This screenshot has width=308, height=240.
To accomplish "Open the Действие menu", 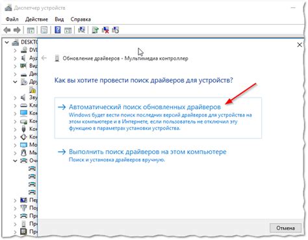I will [36, 20].
